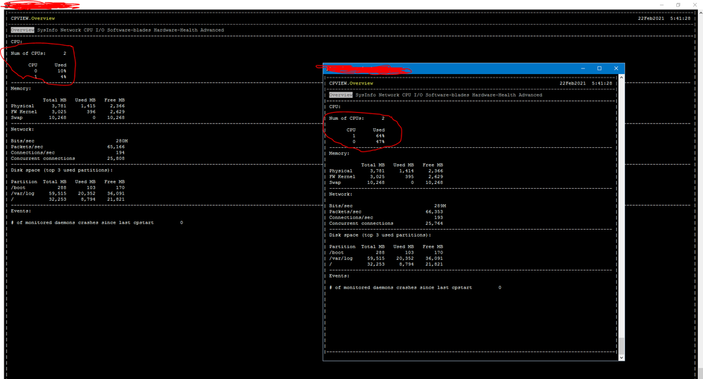703x379 pixels.
Task: Switch to Network tab in front window
Action: (388, 94)
